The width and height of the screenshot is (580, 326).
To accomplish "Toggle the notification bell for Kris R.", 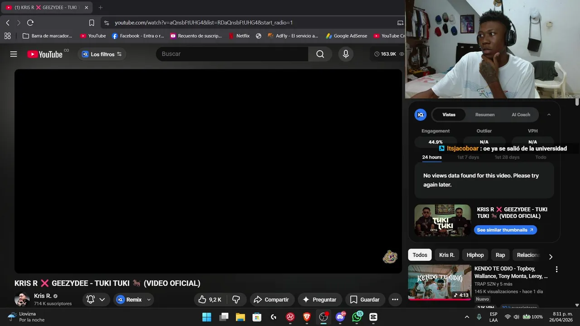I will 91,299.
